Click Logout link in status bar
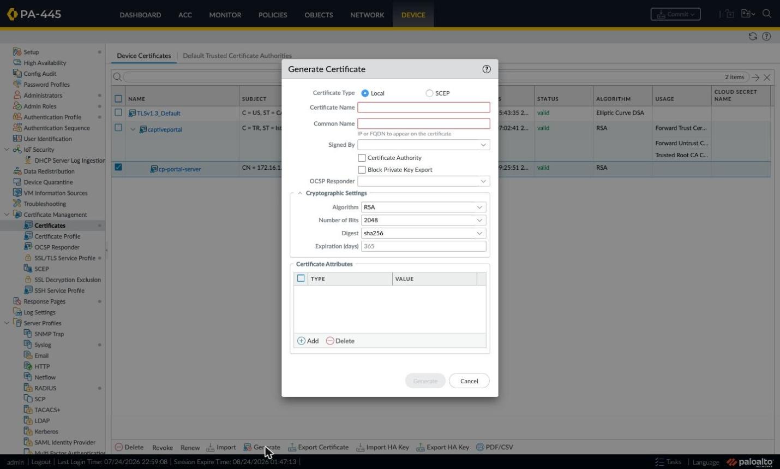 click(x=41, y=462)
